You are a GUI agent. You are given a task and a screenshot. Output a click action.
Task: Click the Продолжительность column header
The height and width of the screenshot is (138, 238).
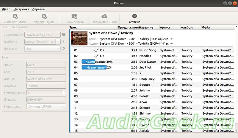click(128, 27)
